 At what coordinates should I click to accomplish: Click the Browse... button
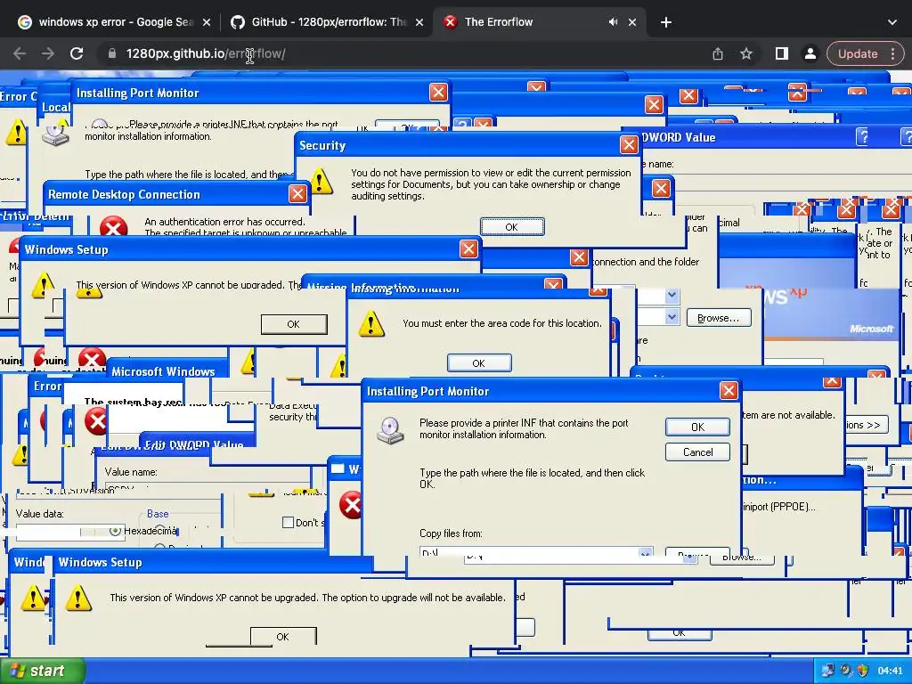tap(719, 318)
